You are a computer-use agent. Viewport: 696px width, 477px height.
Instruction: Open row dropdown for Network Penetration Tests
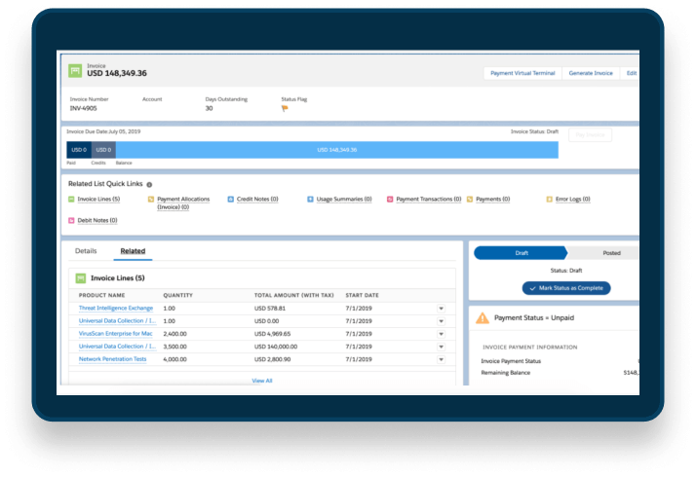441,359
